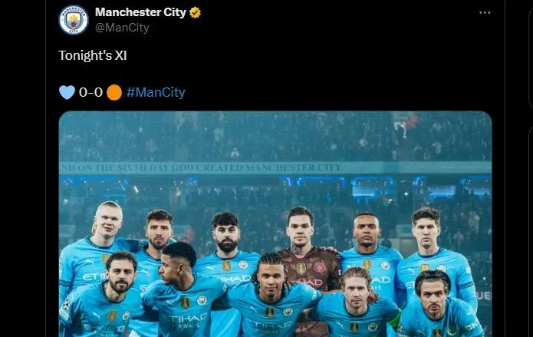Viewport: 533px width, 337px height.
Task: Open the #ManCity hashtag link
Action: 156,92
